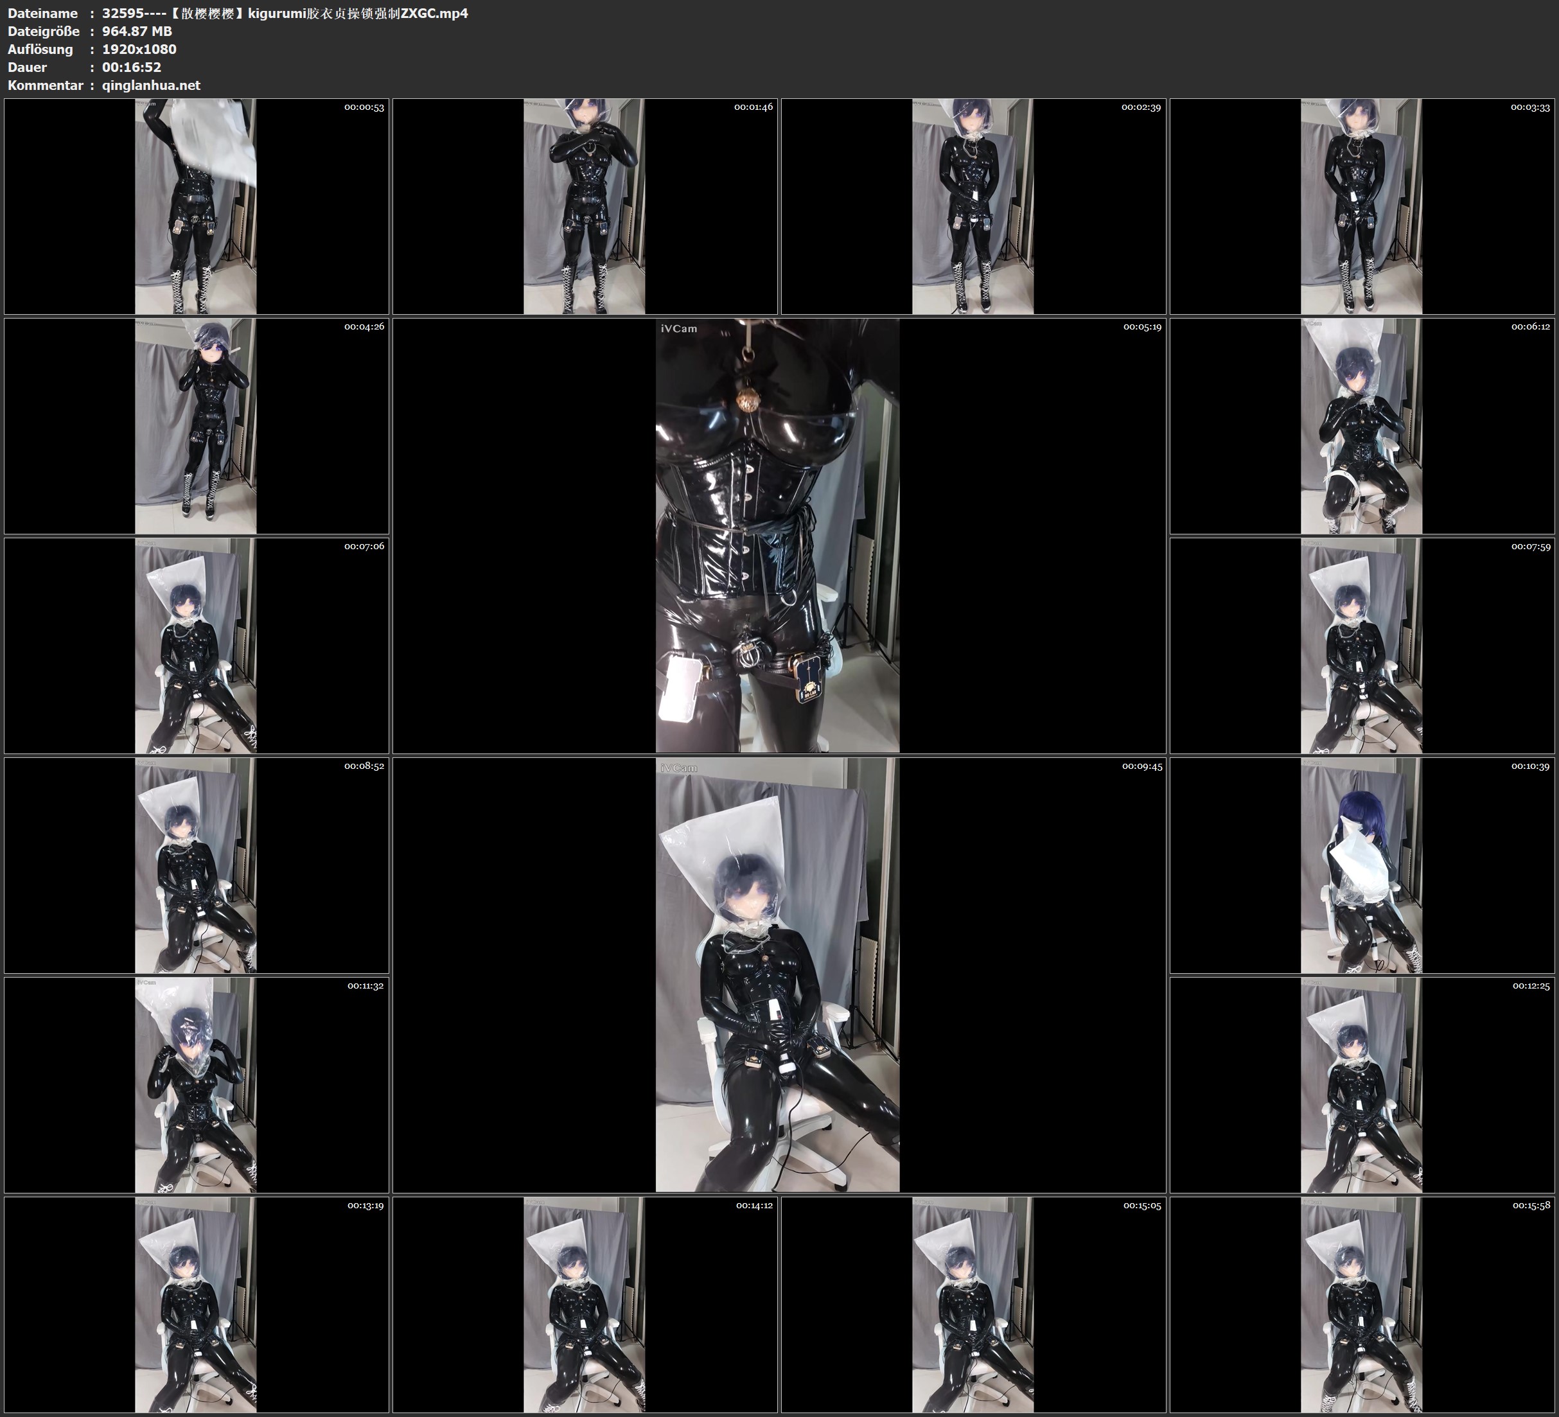Select the thumbnail at 00:12:25
1559x1417 pixels.
tap(1361, 1084)
